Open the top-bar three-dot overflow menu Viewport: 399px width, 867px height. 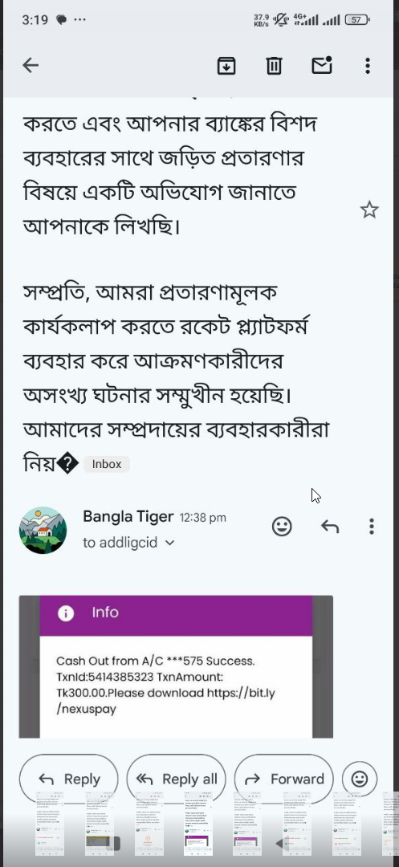click(368, 66)
